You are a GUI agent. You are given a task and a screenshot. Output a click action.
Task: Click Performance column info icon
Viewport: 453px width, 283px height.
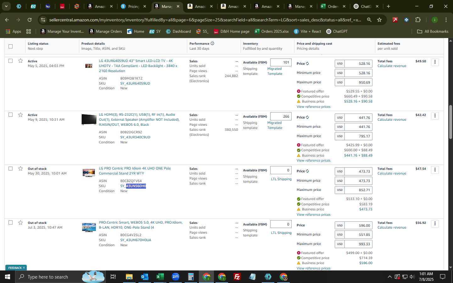[212, 43]
